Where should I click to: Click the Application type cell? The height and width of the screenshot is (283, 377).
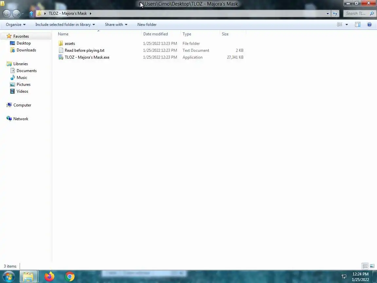tap(192, 57)
